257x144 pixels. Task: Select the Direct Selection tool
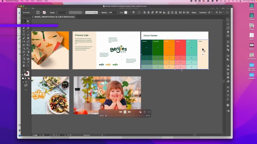click(x=28, y=21)
